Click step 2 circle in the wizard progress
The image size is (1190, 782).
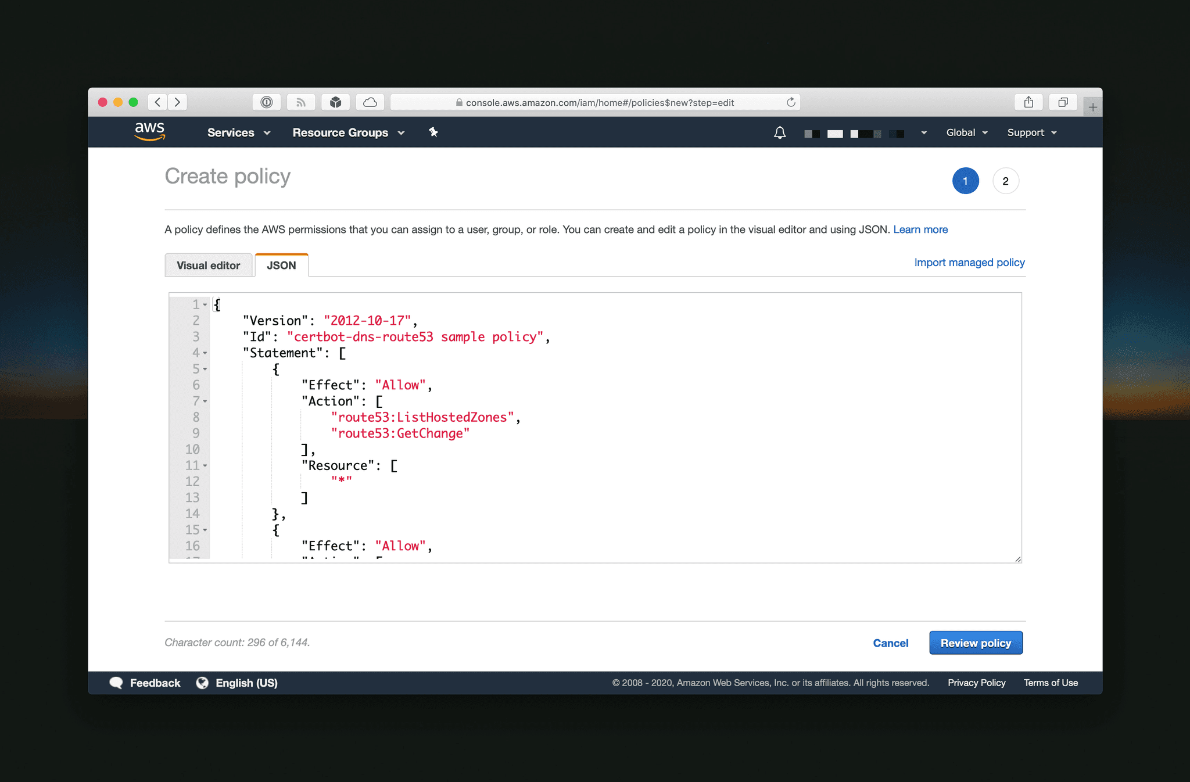point(1005,181)
